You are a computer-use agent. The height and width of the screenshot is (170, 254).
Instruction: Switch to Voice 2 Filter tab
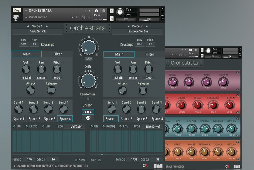tap(150, 54)
